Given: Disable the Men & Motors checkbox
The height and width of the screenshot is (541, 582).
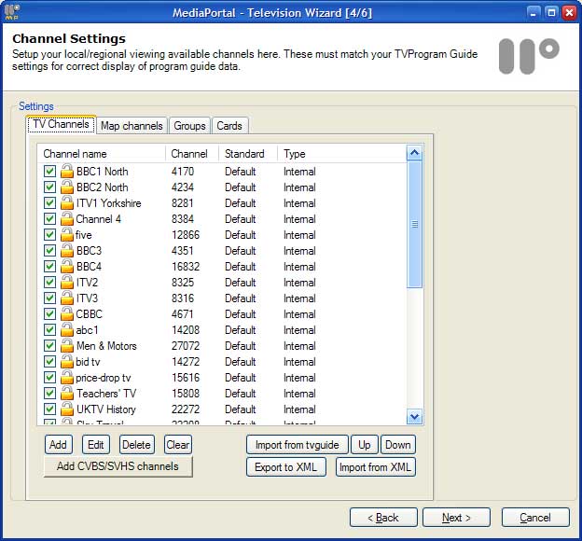Looking at the screenshot, I should (49, 346).
